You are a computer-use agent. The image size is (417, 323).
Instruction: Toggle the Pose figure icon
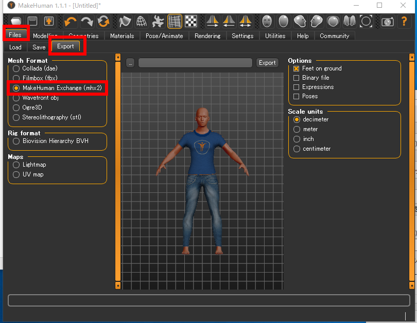click(x=158, y=21)
